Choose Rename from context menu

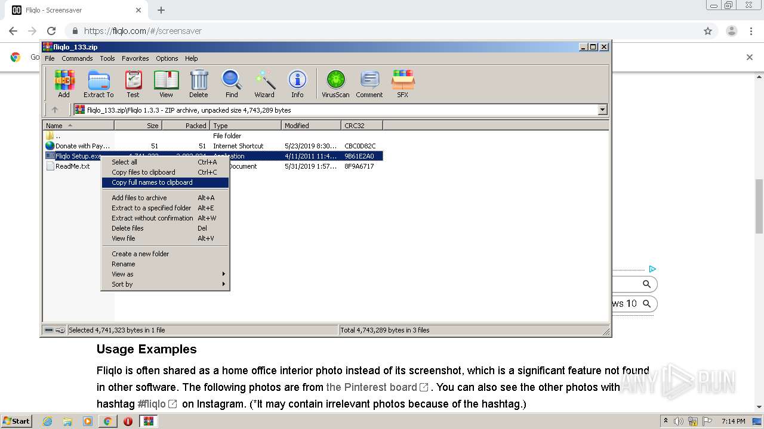point(165,264)
